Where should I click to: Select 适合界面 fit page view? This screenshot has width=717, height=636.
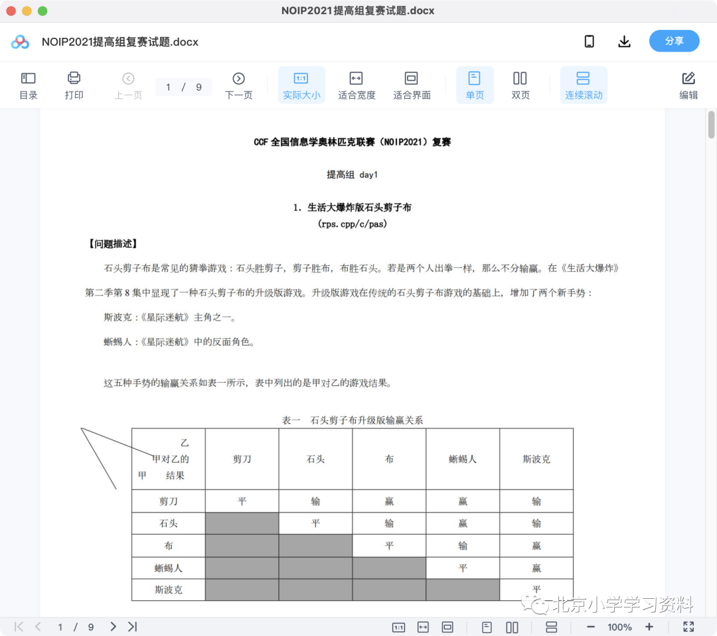[412, 86]
